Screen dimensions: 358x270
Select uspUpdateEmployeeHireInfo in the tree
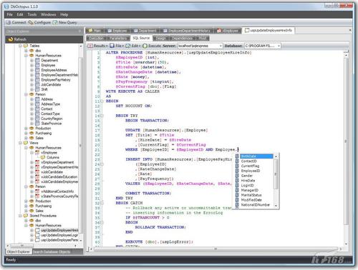[x=59, y=230]
